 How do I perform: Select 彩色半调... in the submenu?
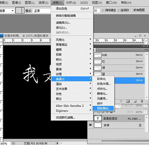103,84
